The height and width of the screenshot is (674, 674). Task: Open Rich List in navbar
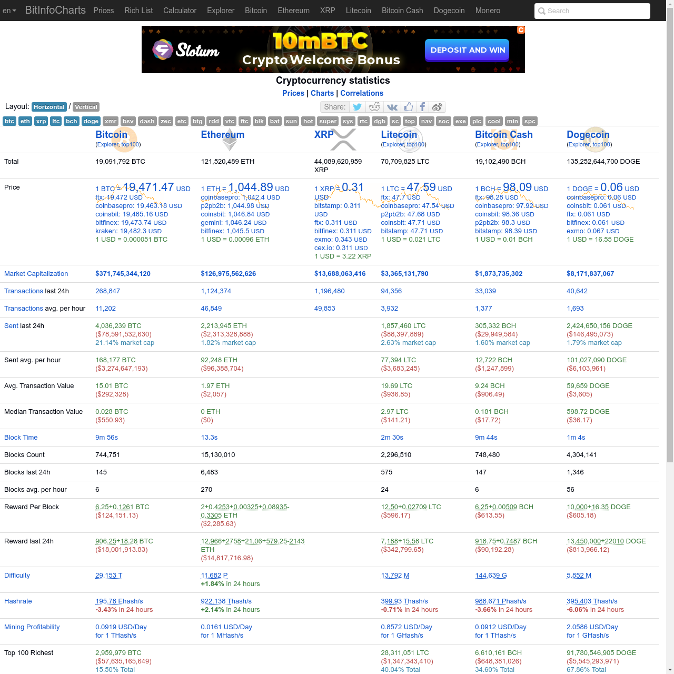[138, 11]
